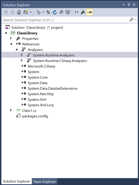139x185 pixels.
Task: Select the packages.config file
Action: coord(35,116)
